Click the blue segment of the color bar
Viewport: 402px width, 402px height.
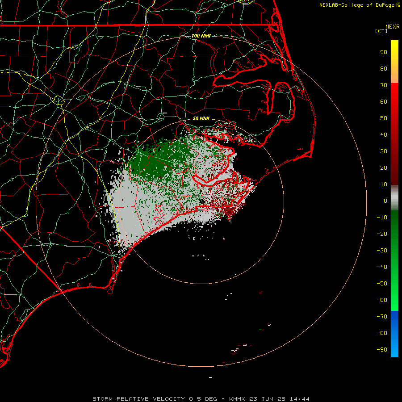click(394, 334)
